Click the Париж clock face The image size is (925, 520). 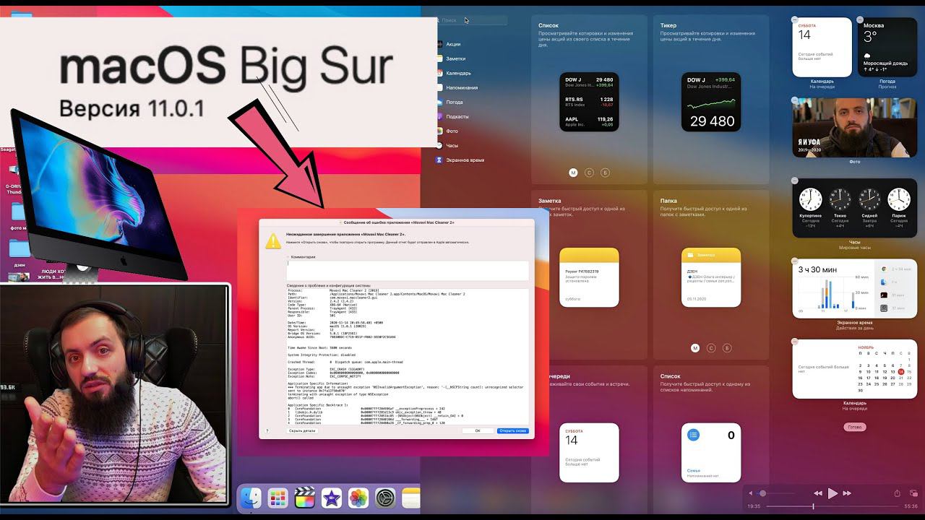(x=899, y=199)
